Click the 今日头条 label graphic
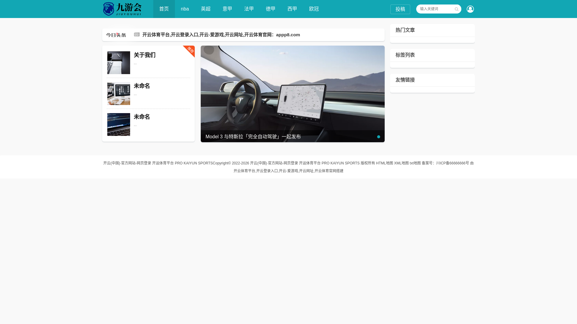 (116, 35)
